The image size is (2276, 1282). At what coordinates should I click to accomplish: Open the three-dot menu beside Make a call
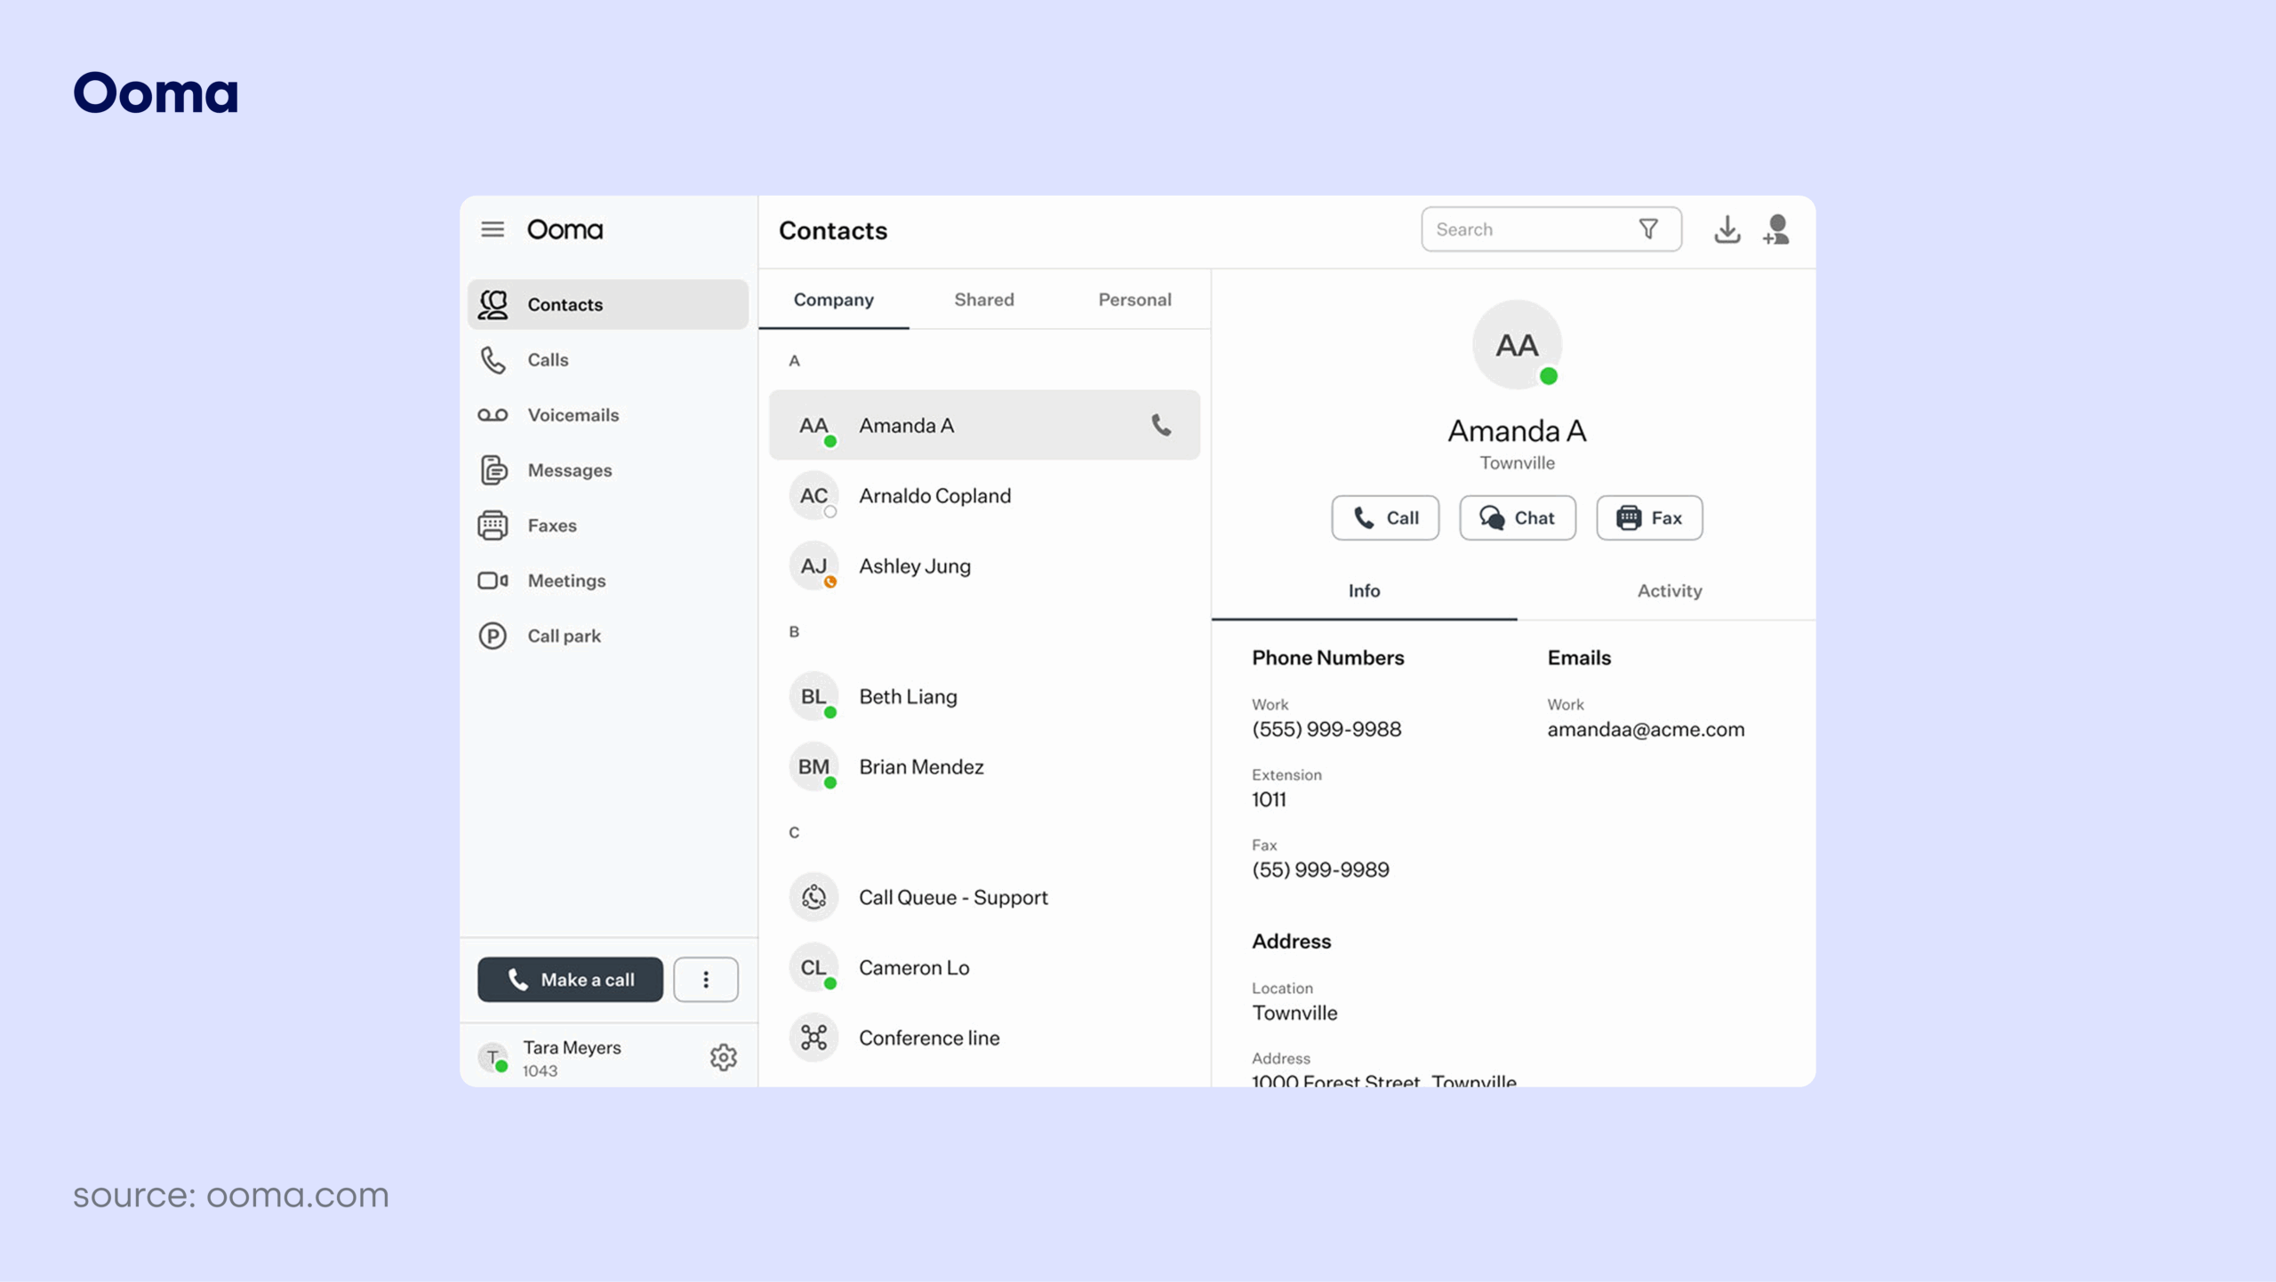tap(706, 980)
